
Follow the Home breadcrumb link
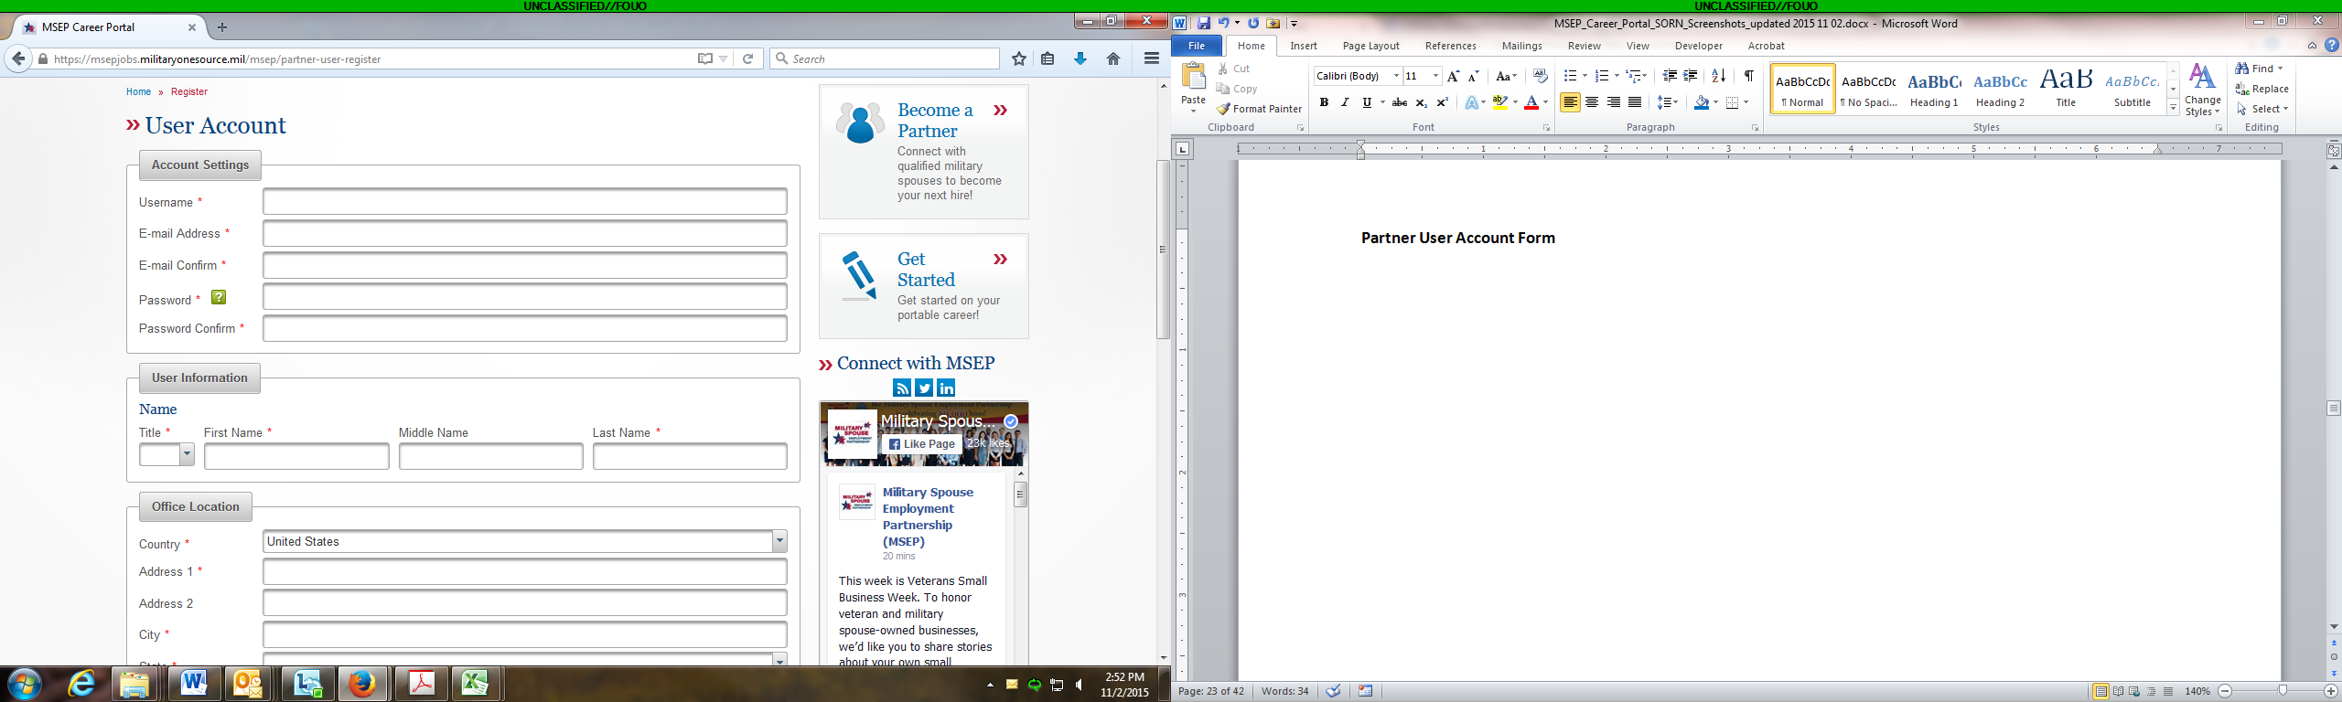click(138, 91)
